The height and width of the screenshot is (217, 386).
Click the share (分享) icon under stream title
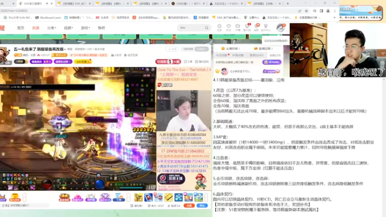click(188, 62)
